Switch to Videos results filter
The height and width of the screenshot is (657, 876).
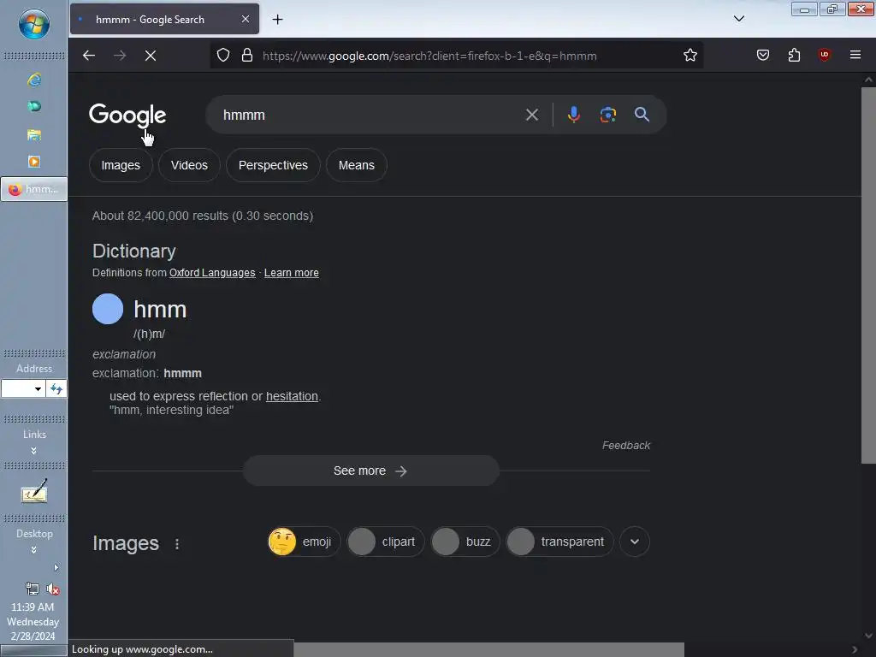189,165
